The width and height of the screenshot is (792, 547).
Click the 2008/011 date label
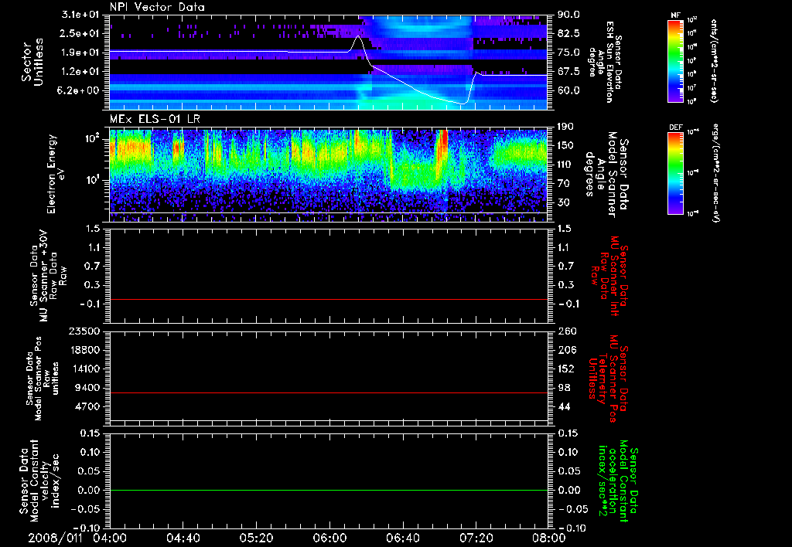coord(53,538)
